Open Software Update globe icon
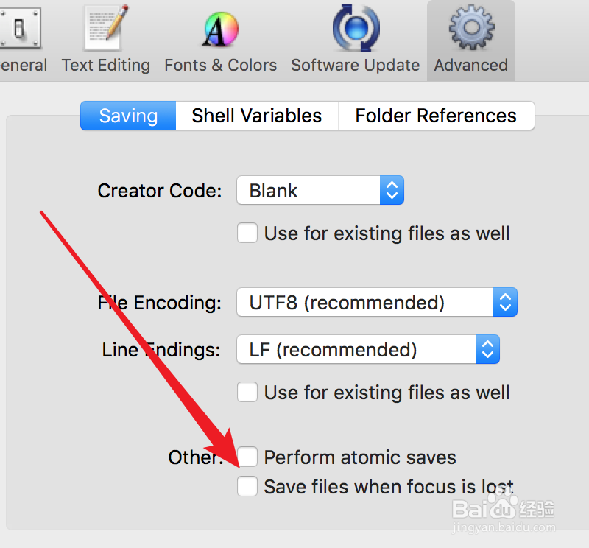 click(355, 27)
